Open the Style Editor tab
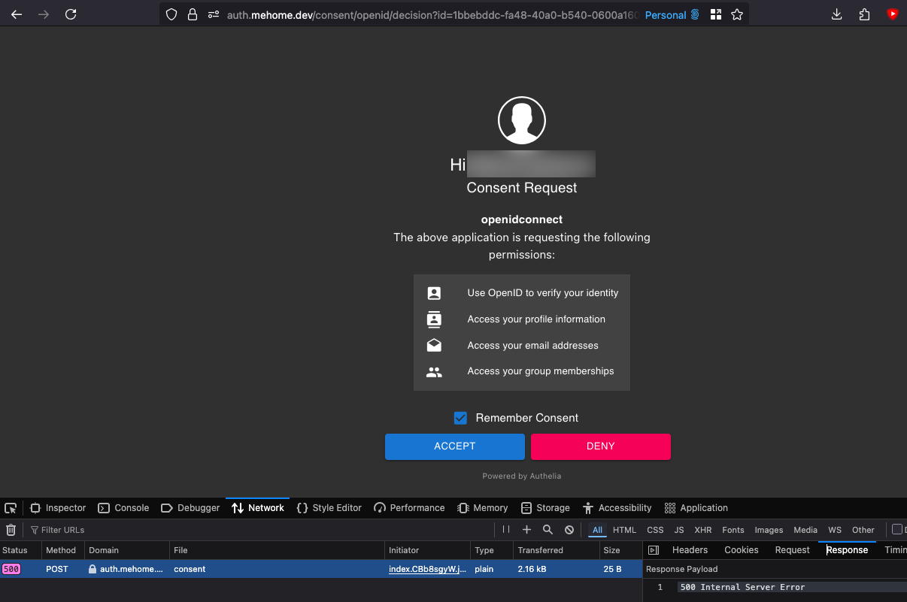This screenshot has height=602, width=907. pos(329,508)
